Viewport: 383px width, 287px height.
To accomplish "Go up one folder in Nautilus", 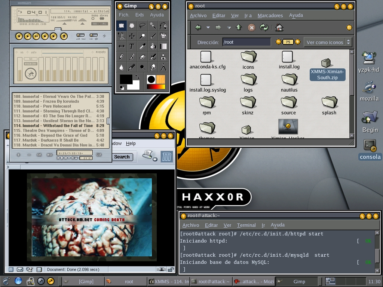I will pyautogui.click(x=239, y=27).
